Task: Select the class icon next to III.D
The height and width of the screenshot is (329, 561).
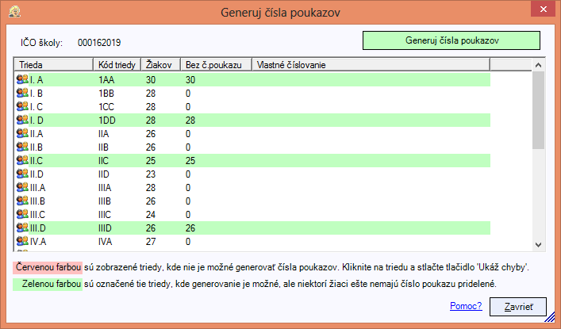Action: coord(22,228)
